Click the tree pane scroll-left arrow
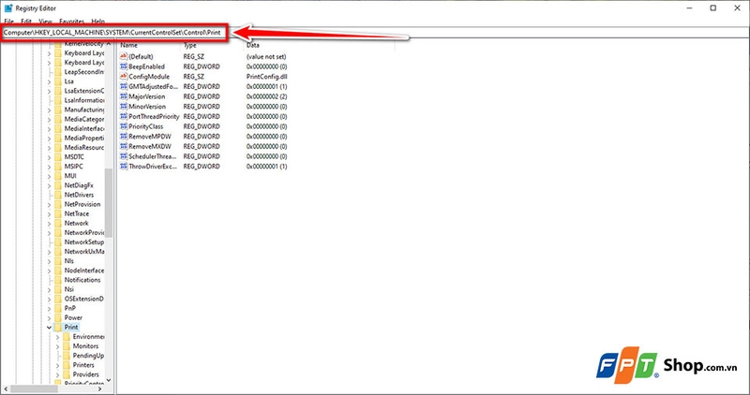The height and width of the screenshot is (395, 750). point(5,389)
